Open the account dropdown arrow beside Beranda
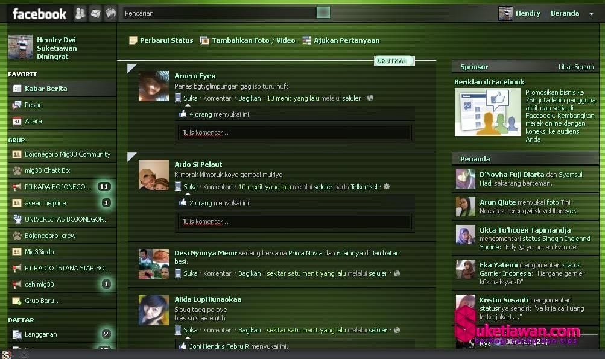The width and height of the screenshot is (605, 359). [591, 14]
